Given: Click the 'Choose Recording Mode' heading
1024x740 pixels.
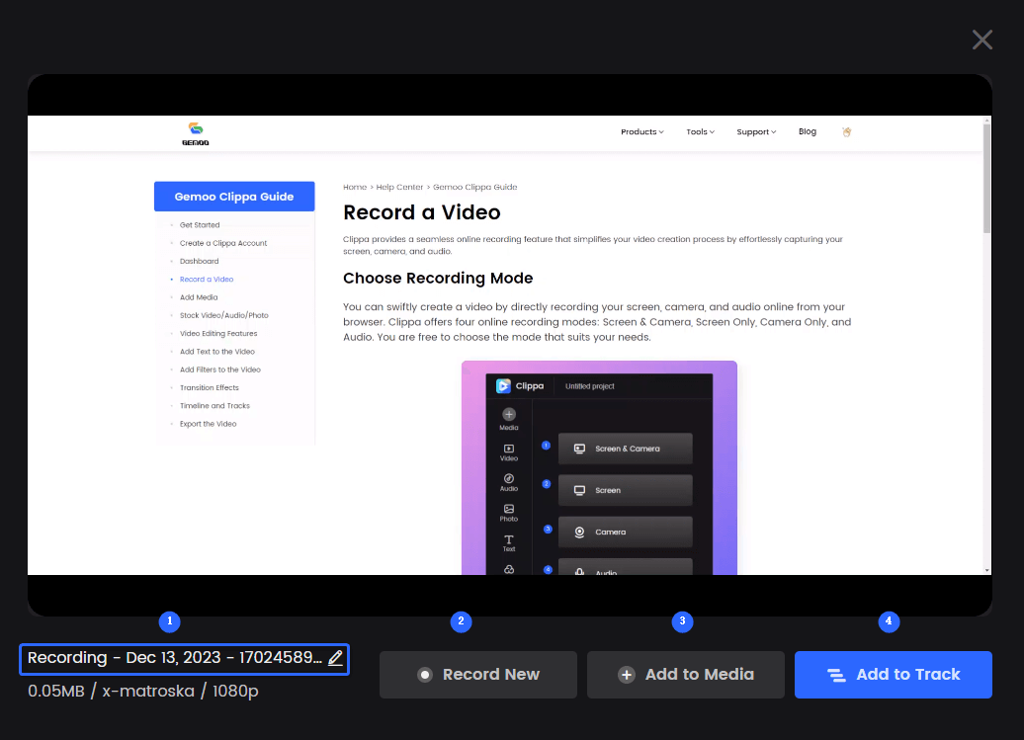Looking at the screenshot, I should 438,279.
